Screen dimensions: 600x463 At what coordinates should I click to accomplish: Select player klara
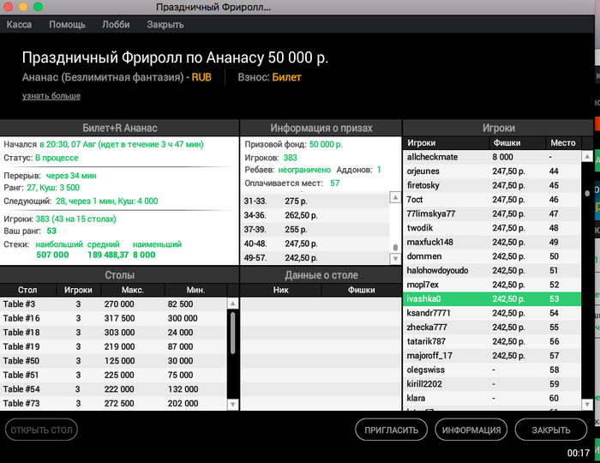pos(492,398)
